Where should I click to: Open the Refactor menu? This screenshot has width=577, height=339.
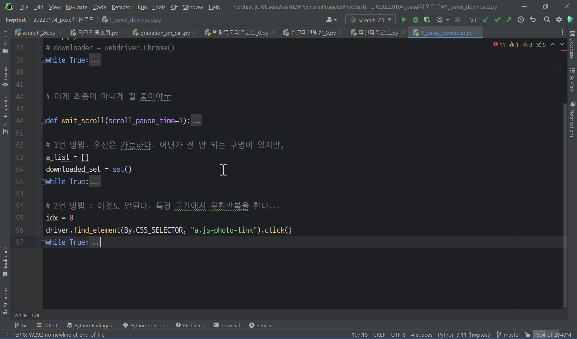122,7
